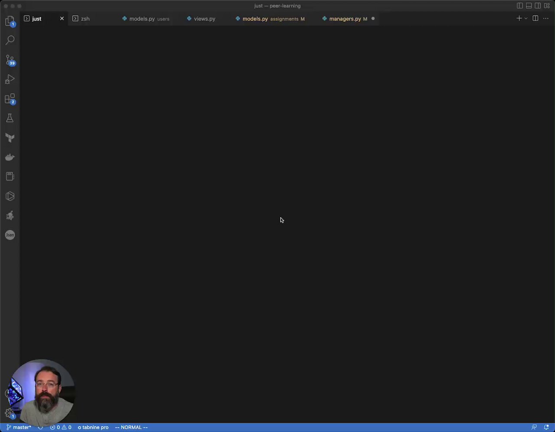Open the Json extension view
The width and height of the screenshot is (555, 432).
(x=10, y=235)
